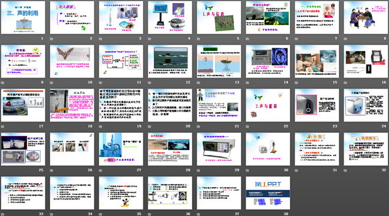Viewport: 389px width, 216px height.
Task: Click the animation star icon under slide 24
Action: 345,126
